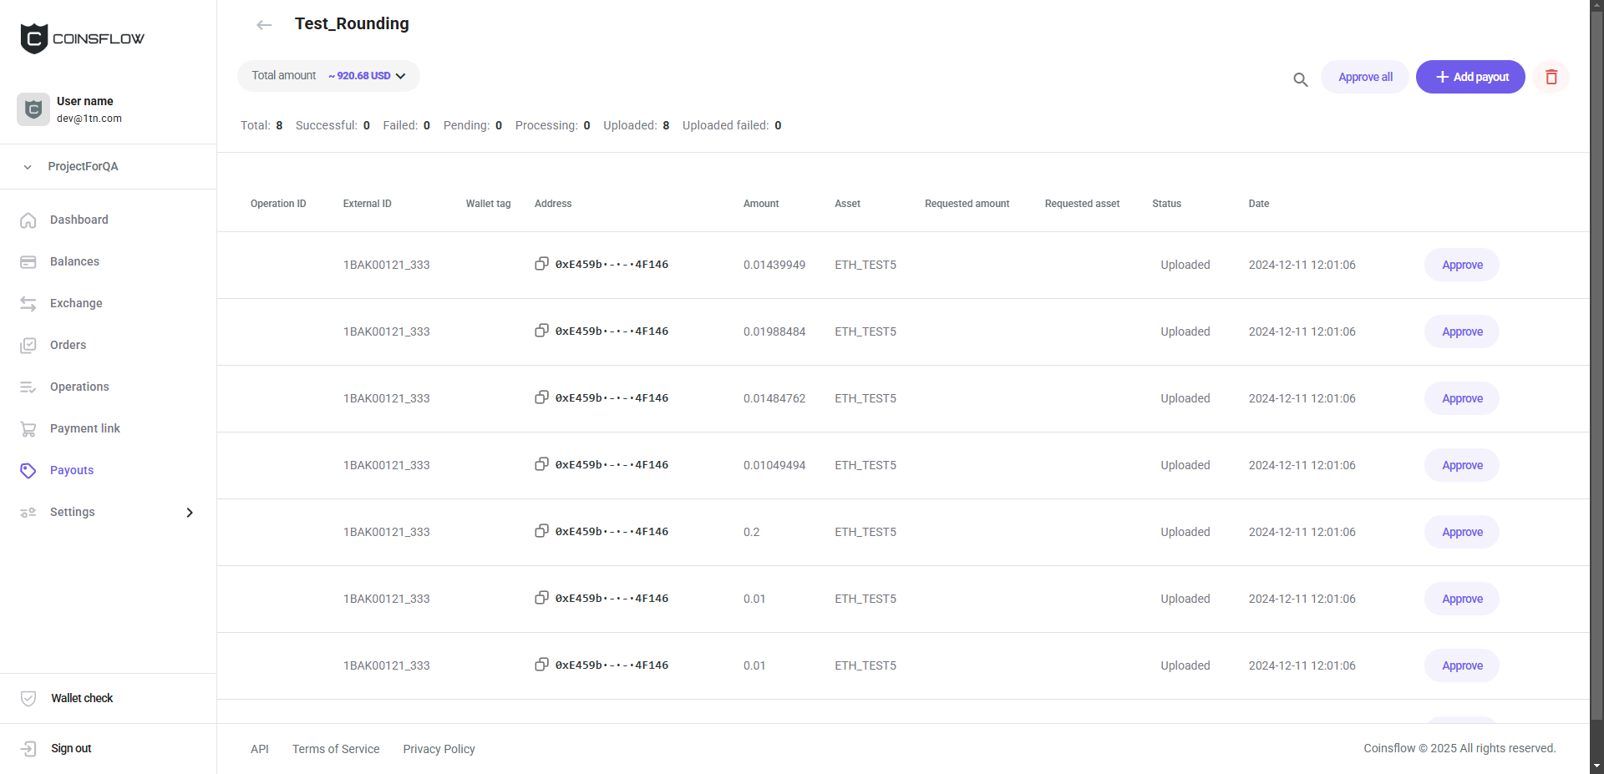Click the Sign out icon
This screenshot has height=774, width=1604.
[28, 748]
